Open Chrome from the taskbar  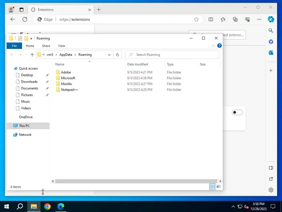pos(47,206)
